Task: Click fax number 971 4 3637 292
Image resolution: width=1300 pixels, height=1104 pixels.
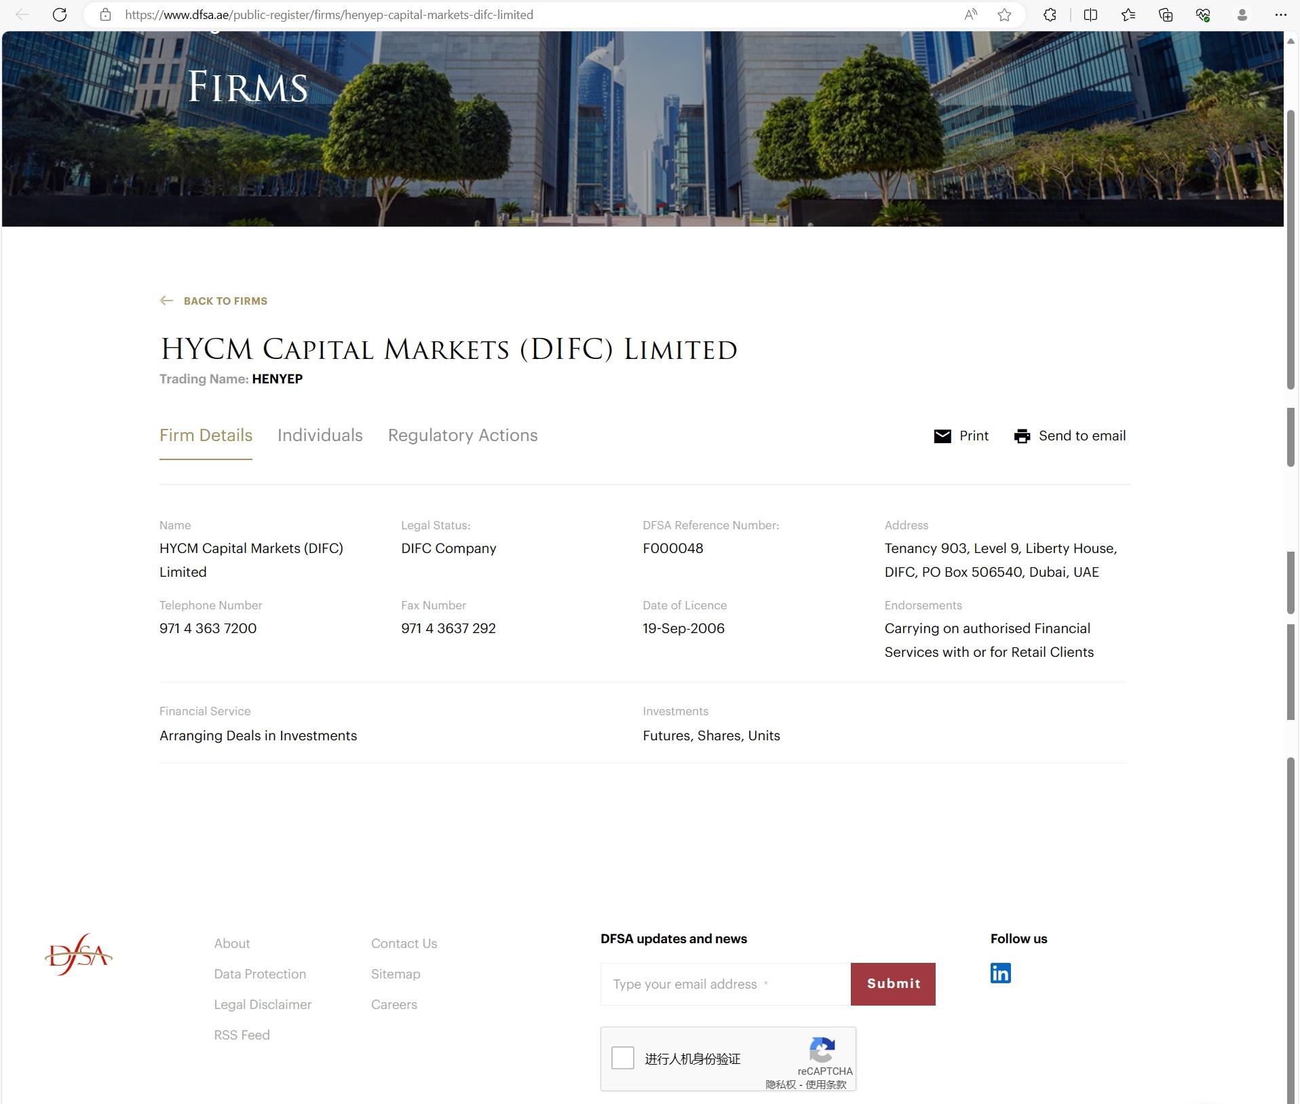Action: [448, 628]
